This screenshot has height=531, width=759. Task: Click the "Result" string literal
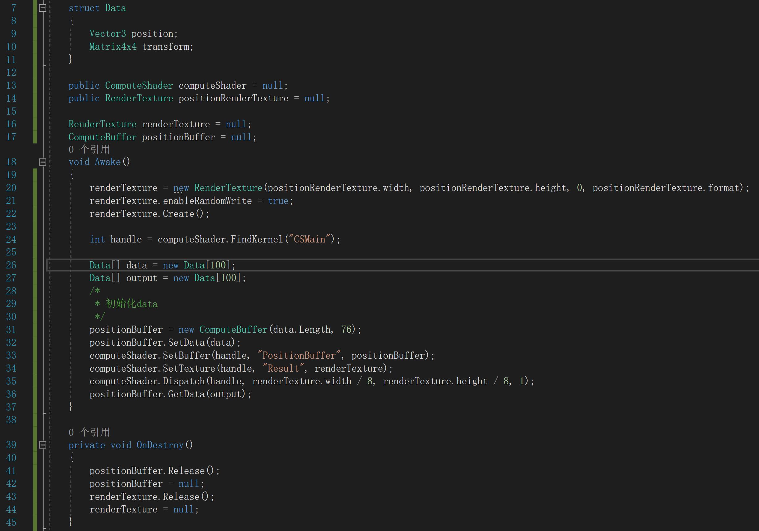[283, 368]
